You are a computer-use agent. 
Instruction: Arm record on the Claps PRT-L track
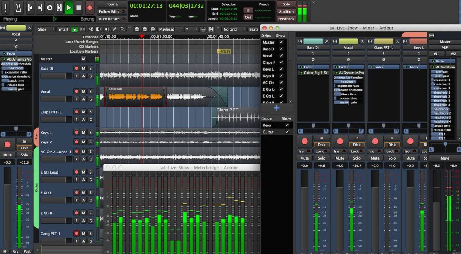click(77, 112)
